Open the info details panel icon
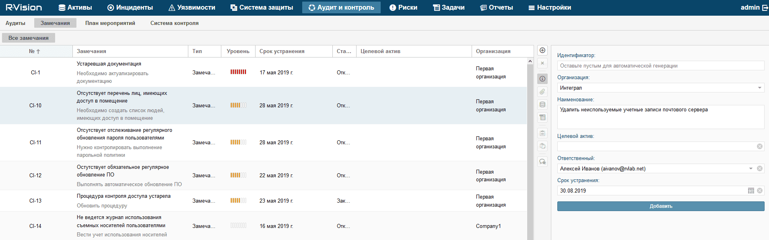 point(542,79)
